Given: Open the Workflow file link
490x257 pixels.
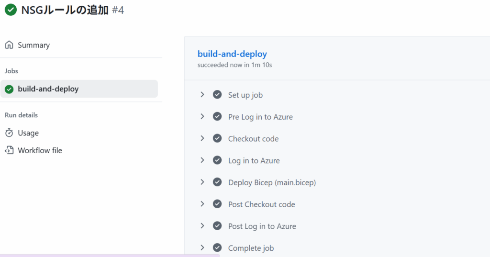Looking at the screenshot, I should (40, 150).
